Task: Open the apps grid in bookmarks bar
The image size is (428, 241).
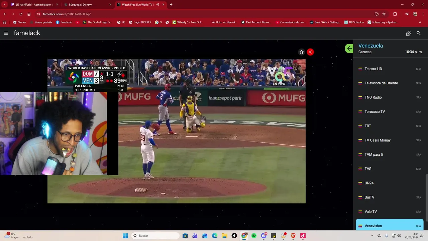Action: (x=4, y=22)
